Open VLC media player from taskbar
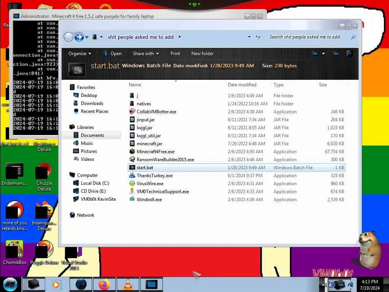 (128, 284)
